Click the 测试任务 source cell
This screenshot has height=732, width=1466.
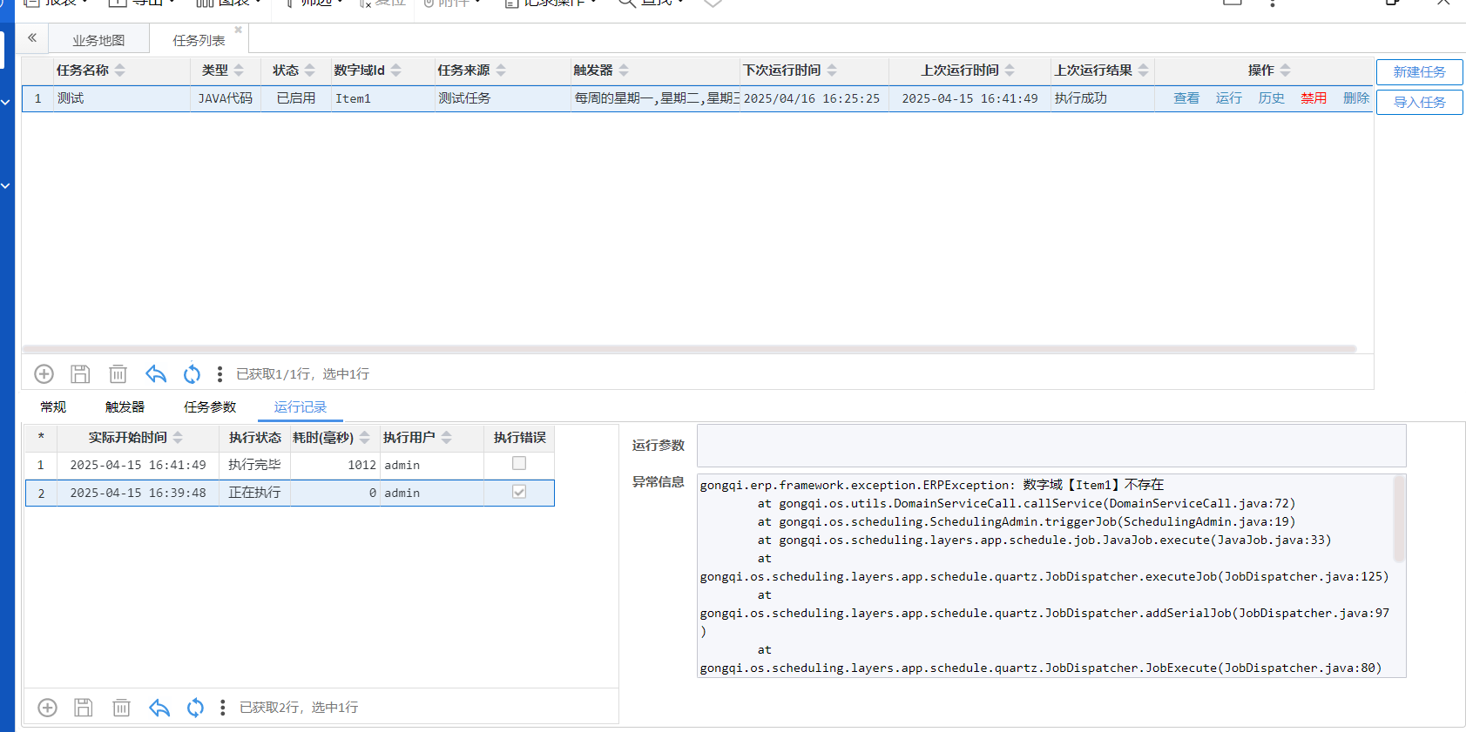[x=503, y=98]
